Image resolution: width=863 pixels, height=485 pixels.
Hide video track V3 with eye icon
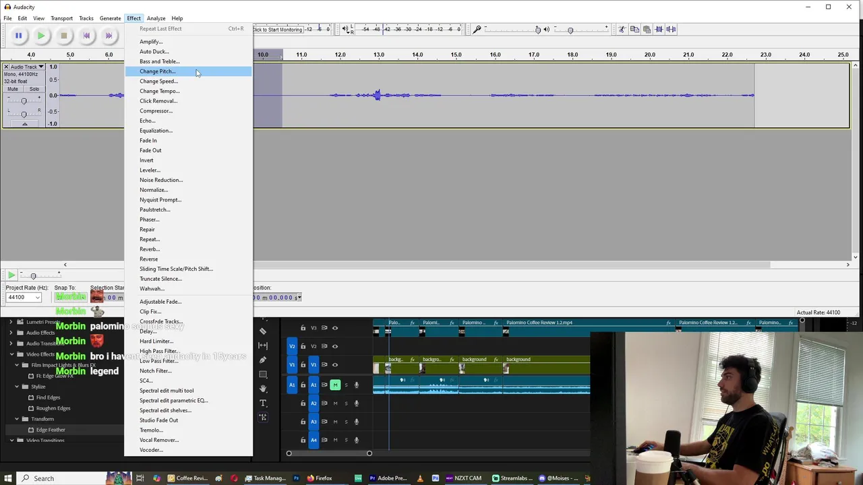tap(335, 328)
